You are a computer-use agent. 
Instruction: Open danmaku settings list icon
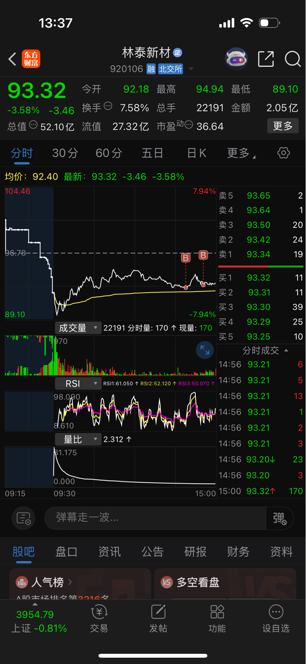pyautogui.click(x=23, y=518)
